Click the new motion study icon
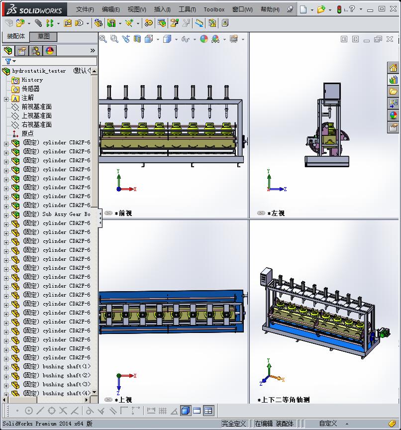This screenshot has height=430, width=401. coord(149,23)
